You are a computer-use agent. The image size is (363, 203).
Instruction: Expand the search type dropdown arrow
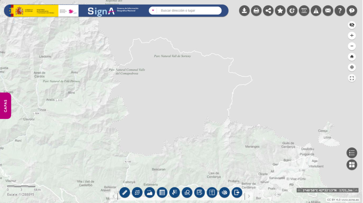[x=153, y=11]
